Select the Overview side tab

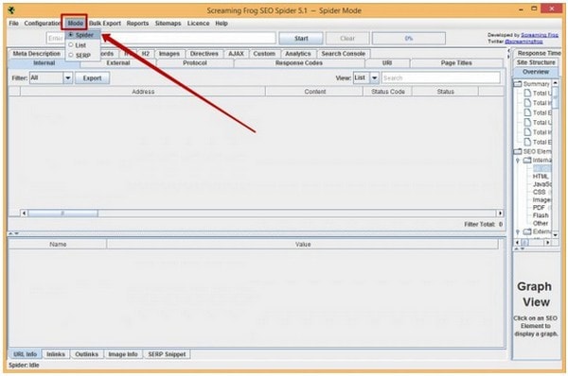coord(536,72)
